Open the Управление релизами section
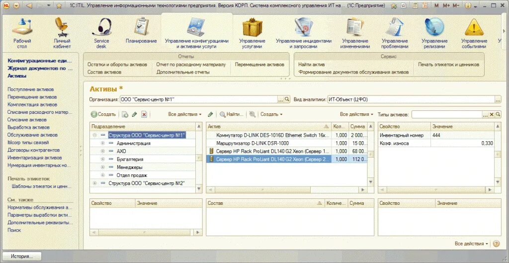Image resolution: width=509 pixels, height=263 pixels. point(434,33)
